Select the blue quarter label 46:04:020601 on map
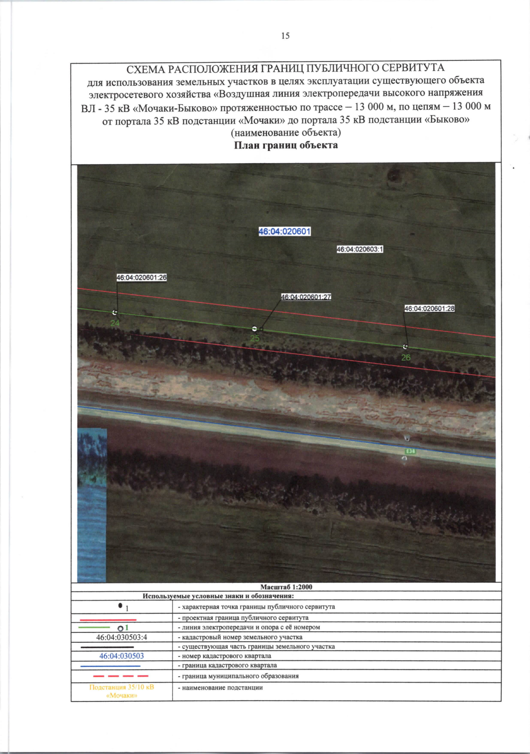The image size is (530, 754). point(284,231)
